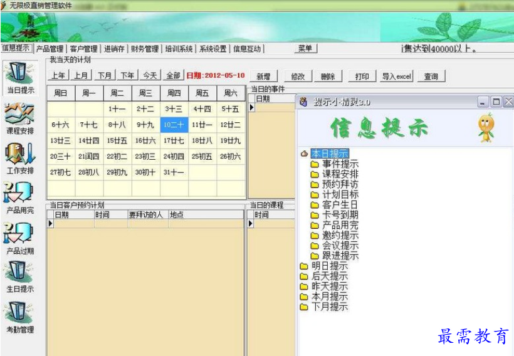
Task: Click the 跟进提示 folder icon
Action: point(315,256)
